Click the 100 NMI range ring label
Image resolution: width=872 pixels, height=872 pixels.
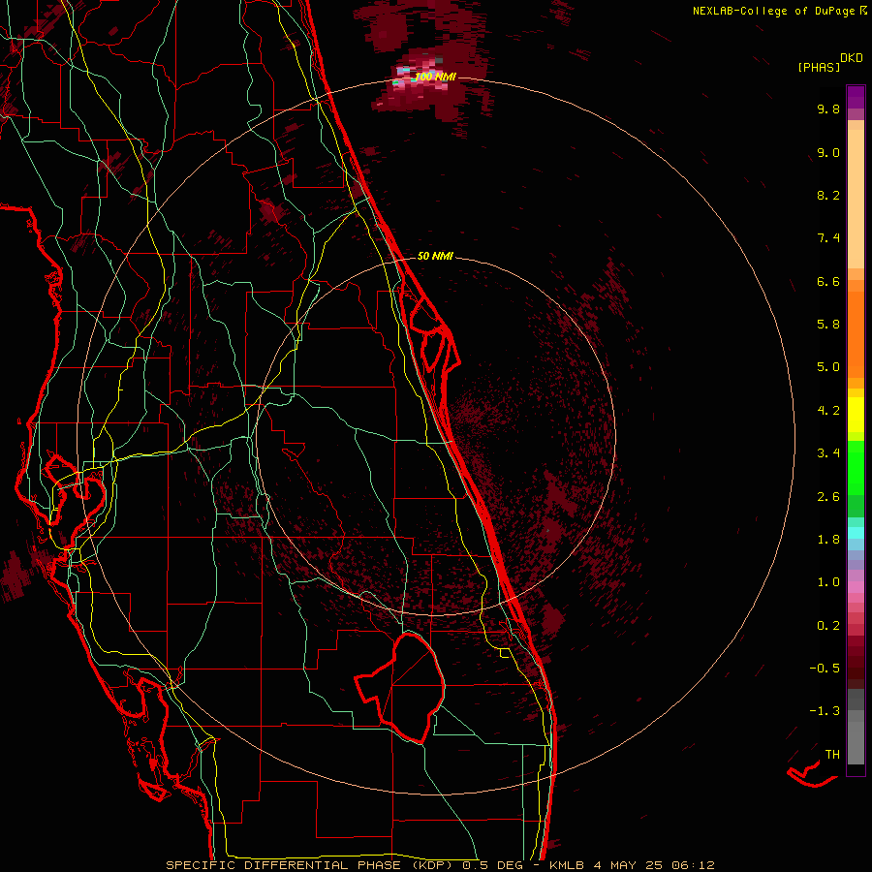click(435, 77)
